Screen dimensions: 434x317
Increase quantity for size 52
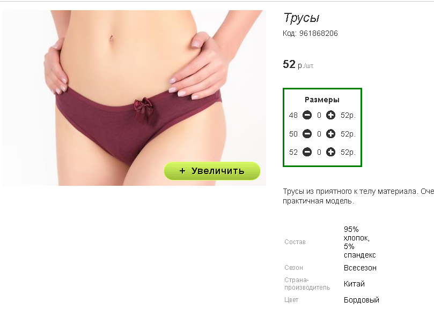click(330, 152)
